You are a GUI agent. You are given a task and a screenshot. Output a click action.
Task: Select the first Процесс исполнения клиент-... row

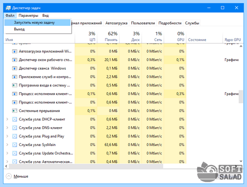(121, 94)
